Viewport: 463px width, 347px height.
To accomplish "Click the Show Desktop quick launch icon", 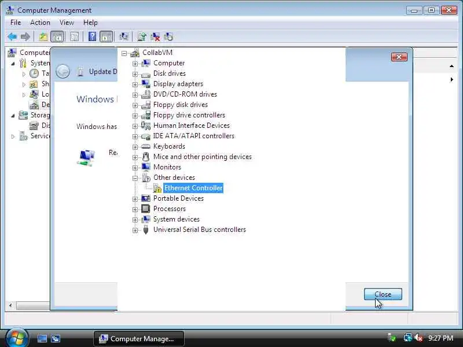I will point(42,338).
